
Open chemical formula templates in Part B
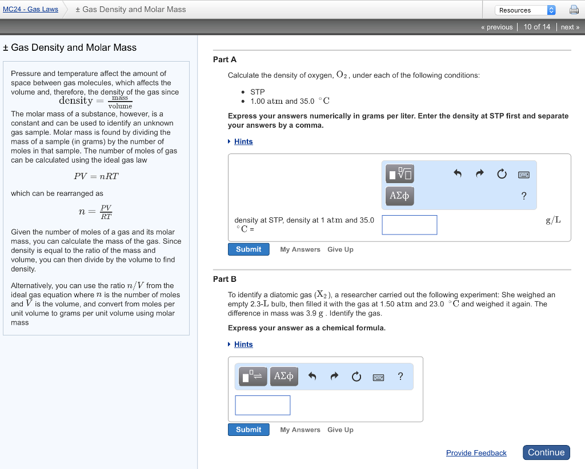tap(252, 377)
